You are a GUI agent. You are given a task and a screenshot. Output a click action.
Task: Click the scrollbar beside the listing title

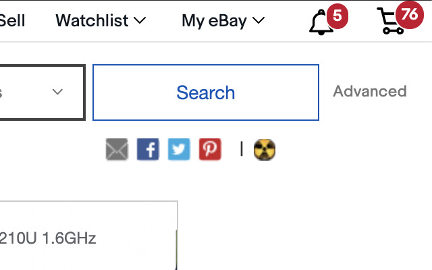(176, 246)
